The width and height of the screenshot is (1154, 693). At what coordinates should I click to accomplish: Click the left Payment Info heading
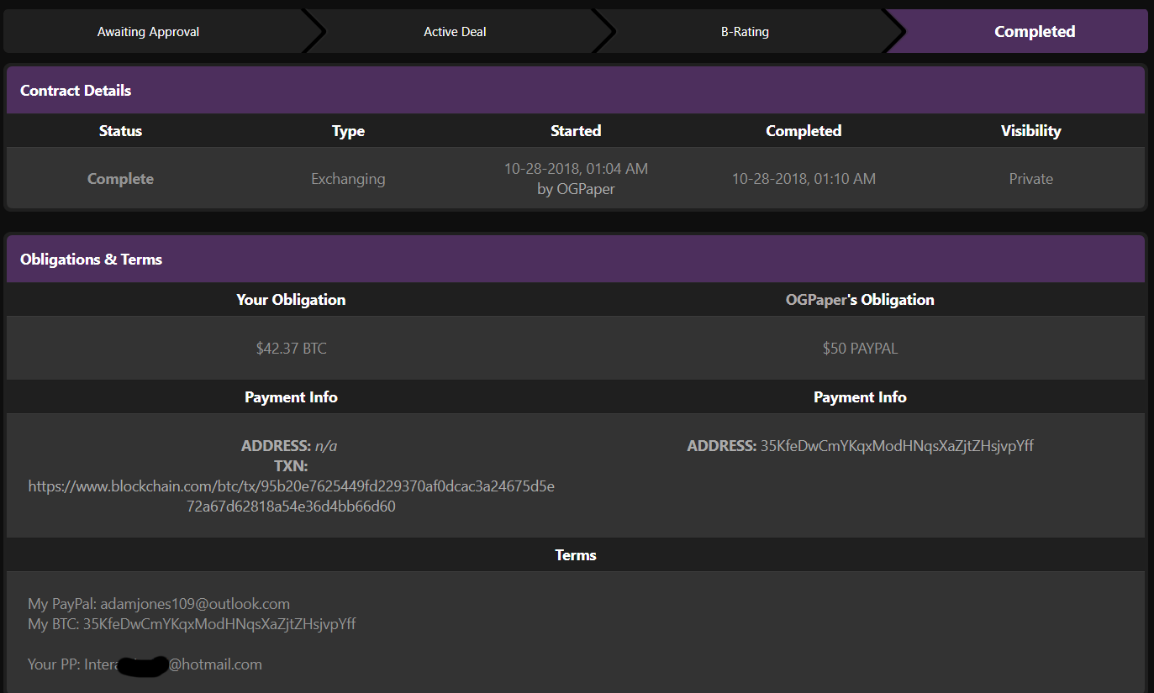[x=291, y=397]
